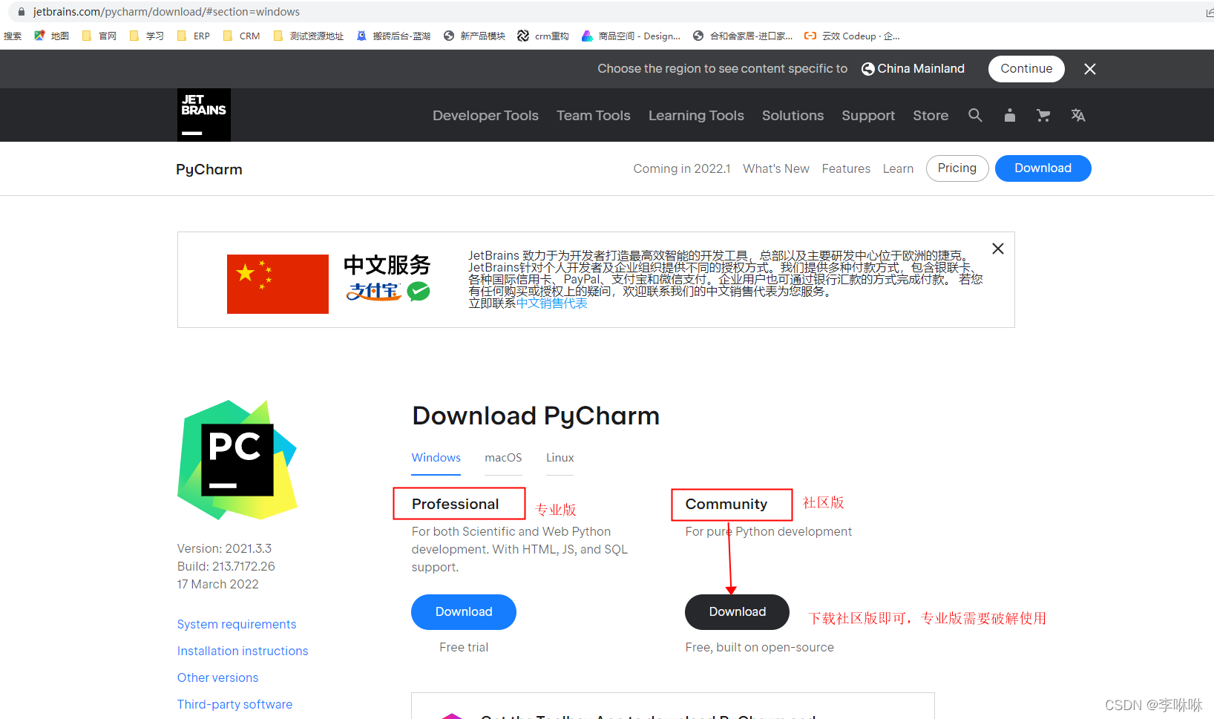Viewport: 1214px width, 719px height.
Task: Open the 学习 bookmark folder
Action: tap(146, 36)
